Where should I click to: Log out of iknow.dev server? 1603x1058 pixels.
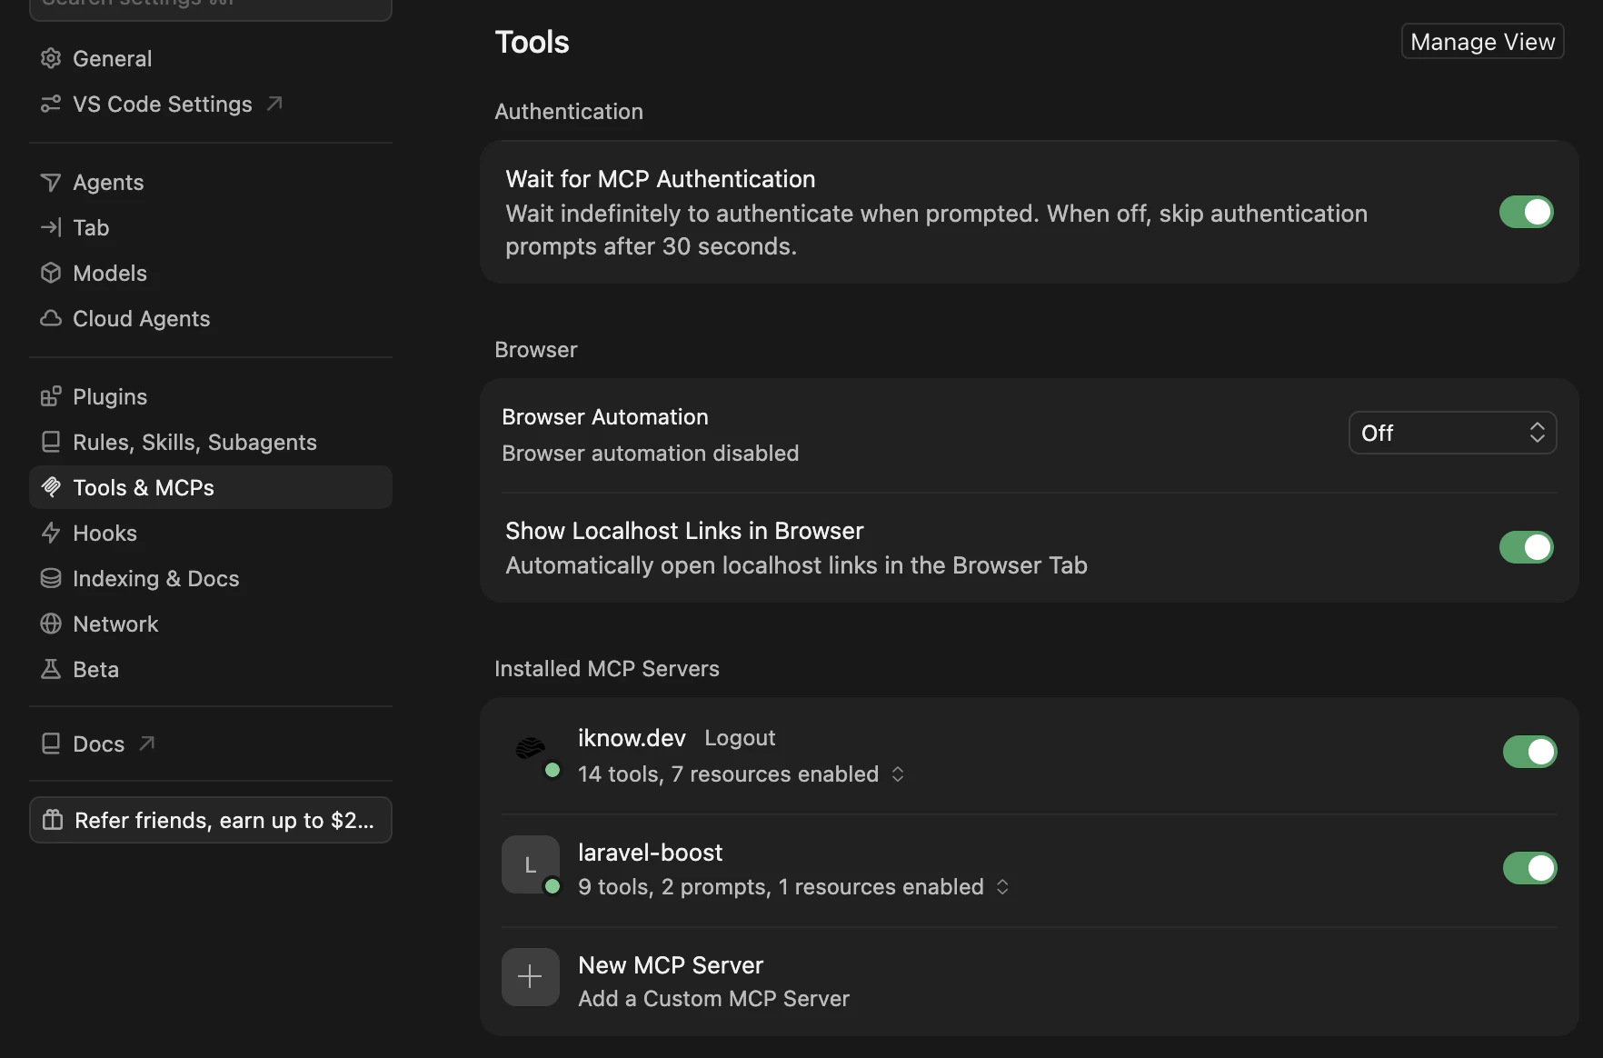coord(740,737)
